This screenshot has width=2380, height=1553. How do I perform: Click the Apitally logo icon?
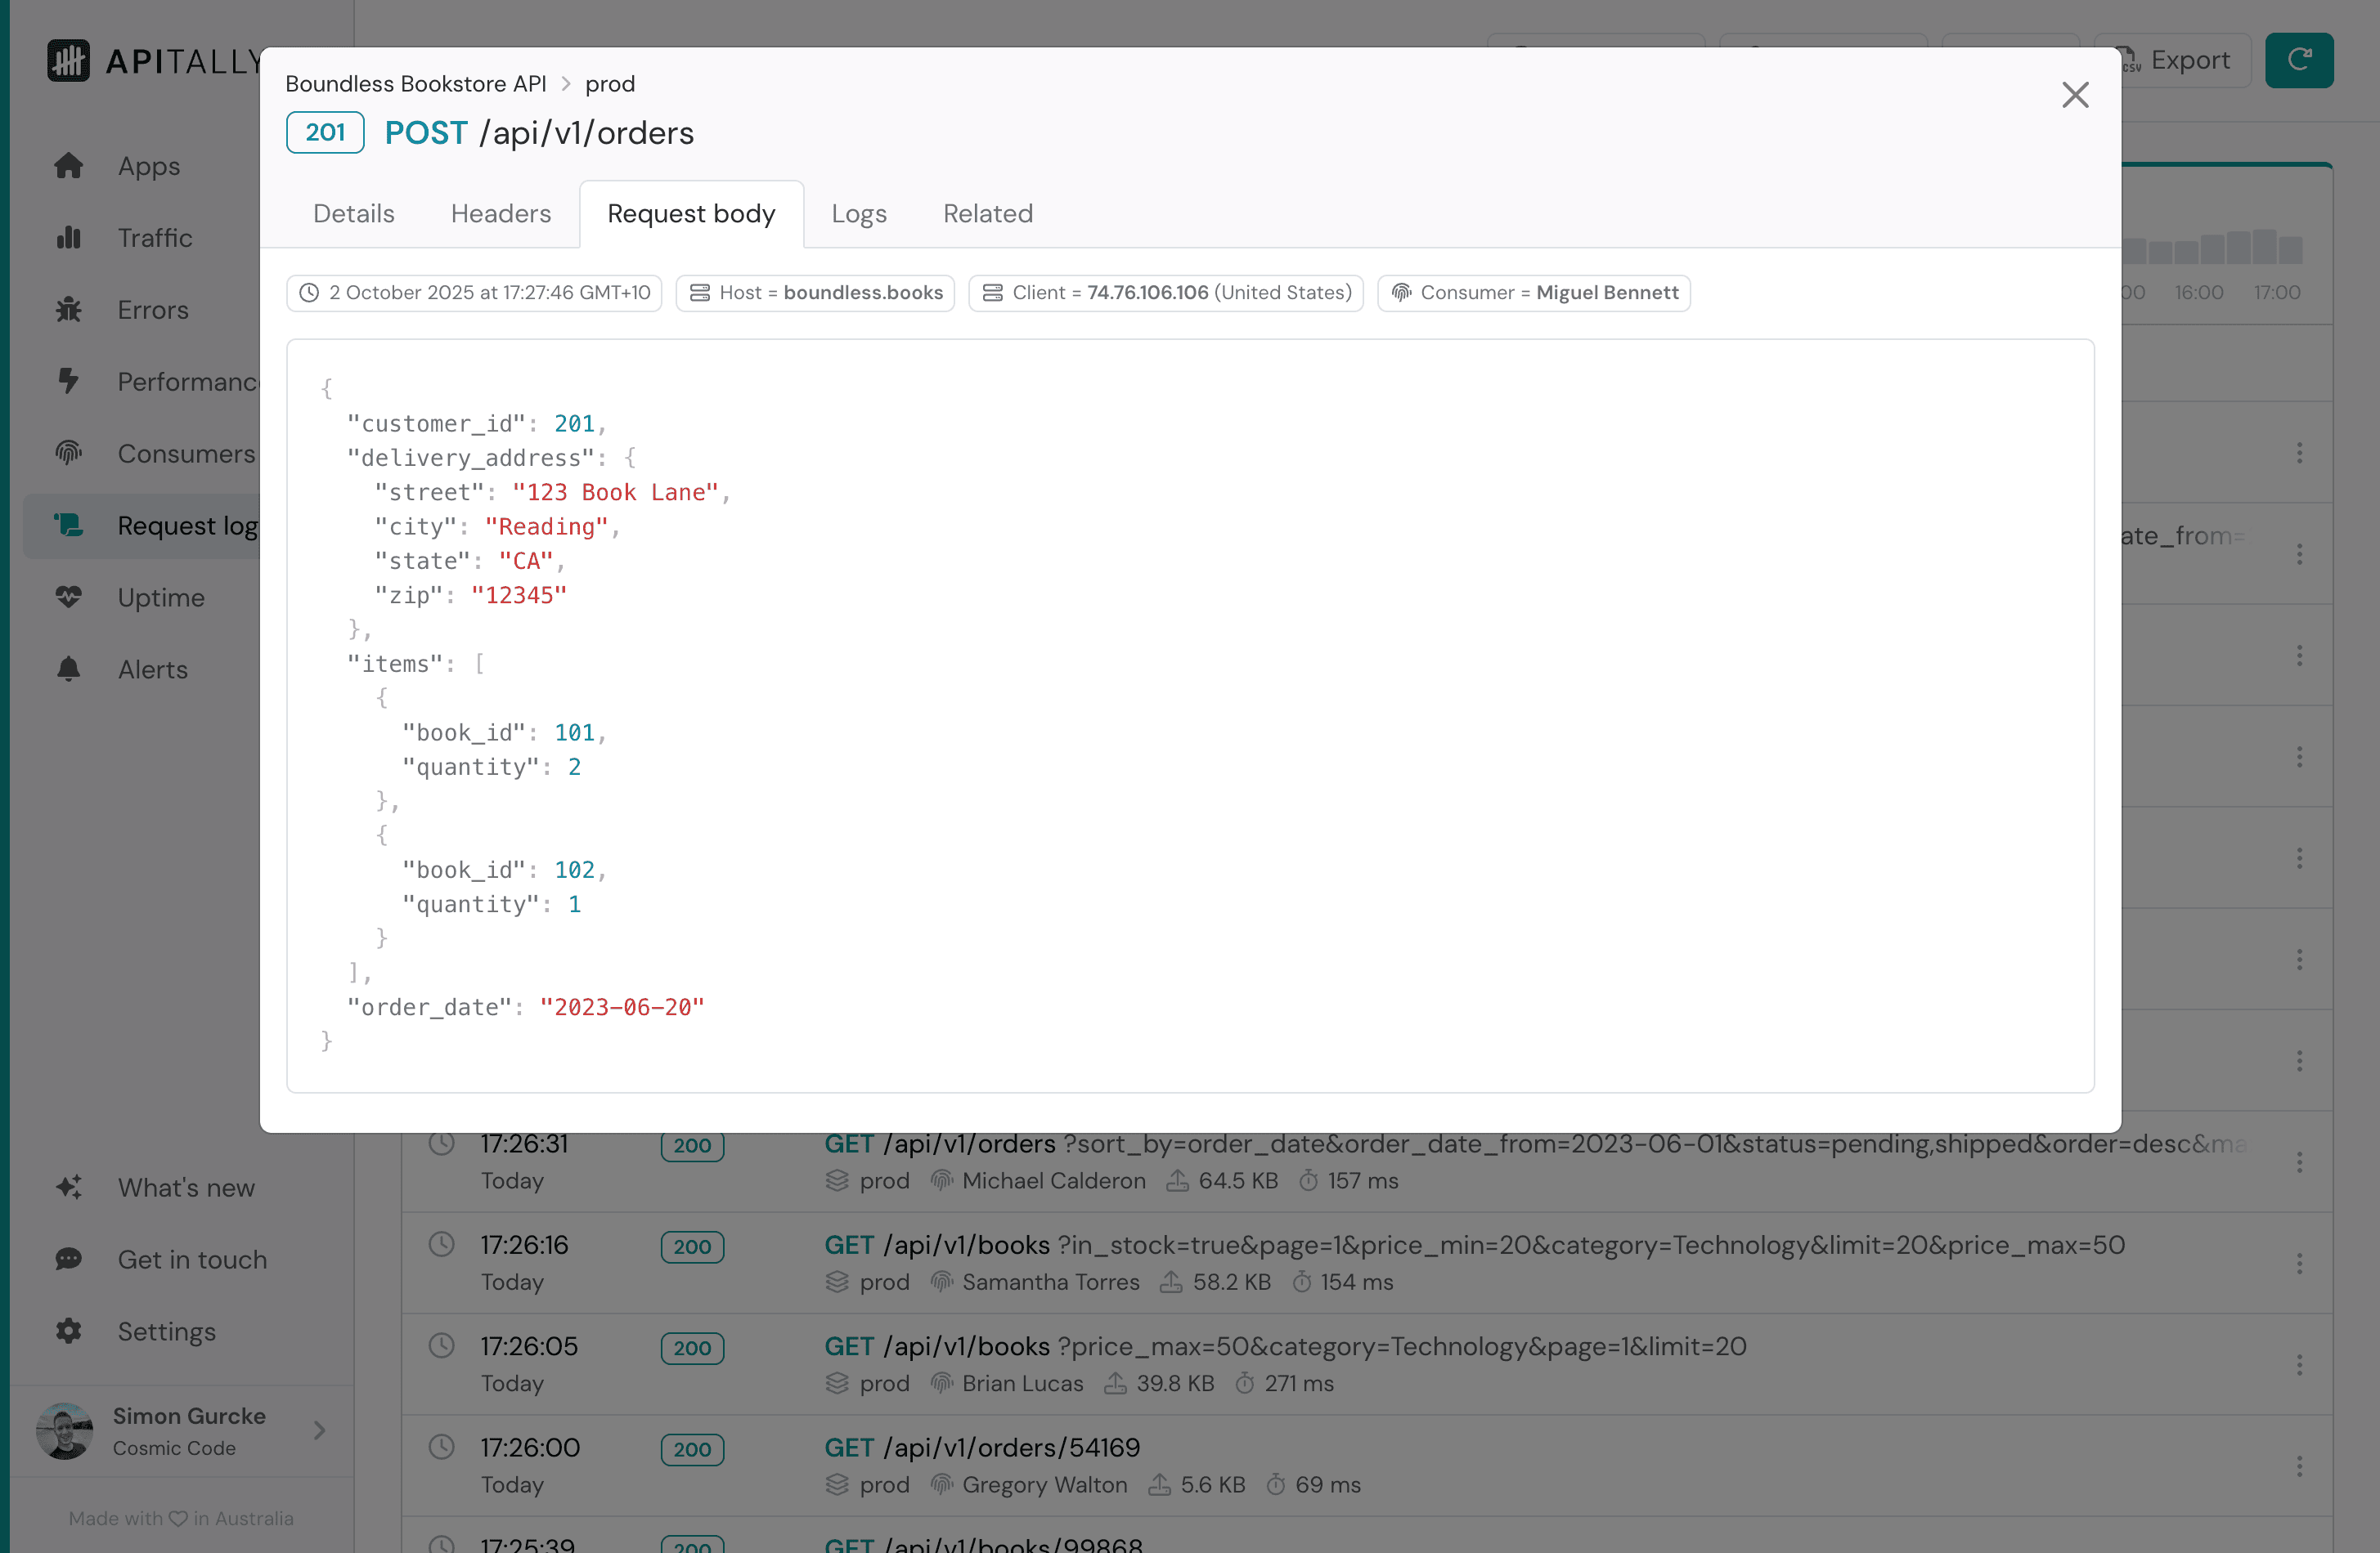click(x=68, y=61)
